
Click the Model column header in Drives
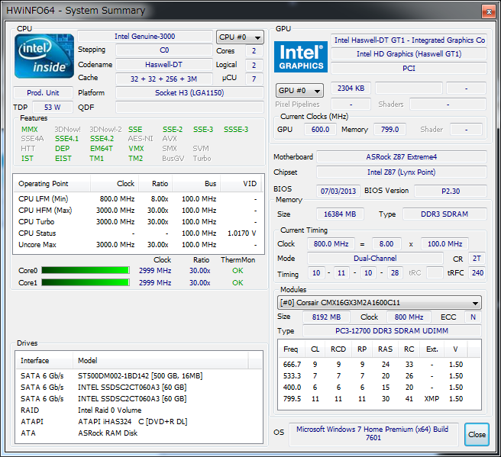point(160,361)
